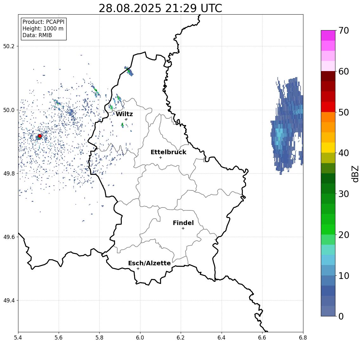The image size is (363, 344).
Task: Click the dBZ colorbar axis label
Action: click(355, 174)
